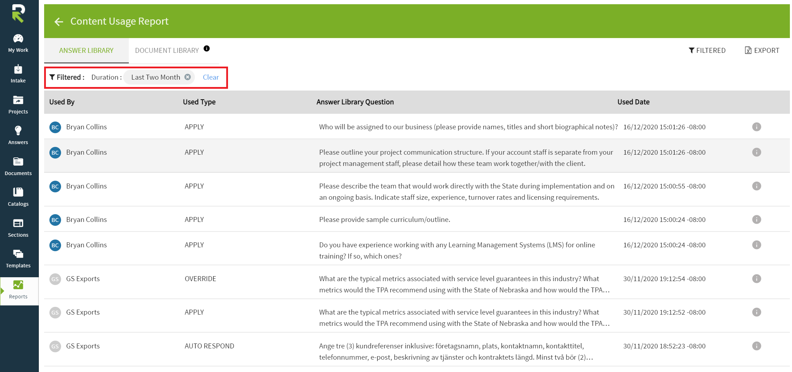792x372 pixels.
Task: Switch to Document Library tab
Action: click(167, 50)
